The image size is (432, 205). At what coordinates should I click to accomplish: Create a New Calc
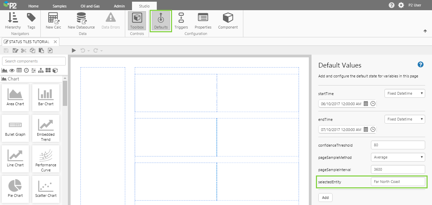pos(53,21)
